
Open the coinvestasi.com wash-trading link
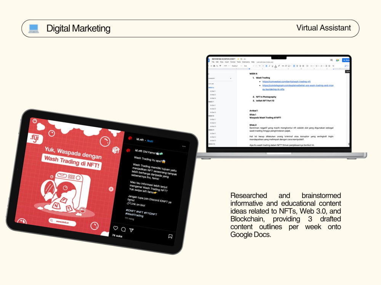pyautogui.click(x=287, y=82)
